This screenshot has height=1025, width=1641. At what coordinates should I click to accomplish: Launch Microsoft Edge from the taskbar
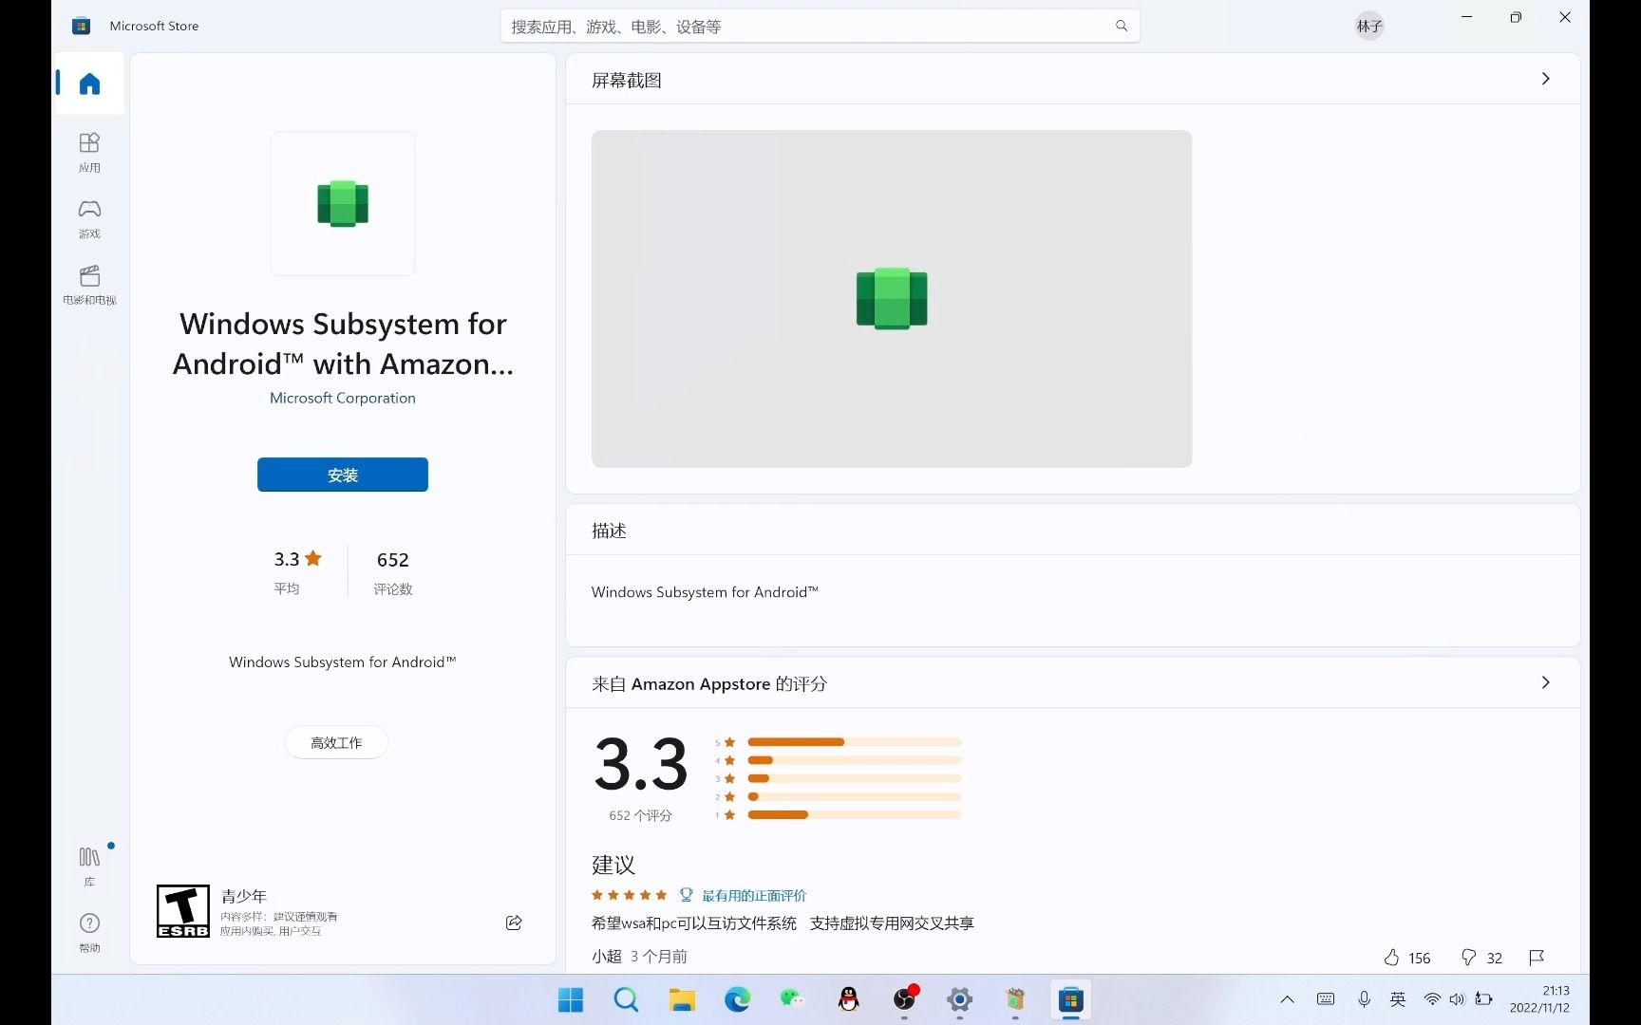click(x=737, y=999)
